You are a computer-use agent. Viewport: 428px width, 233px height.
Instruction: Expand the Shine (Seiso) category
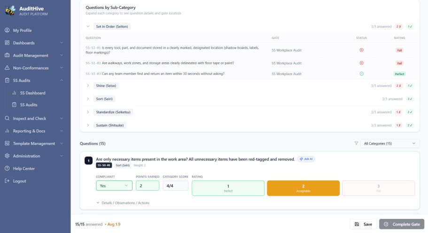pyautogui.click(x=88, y=86)
